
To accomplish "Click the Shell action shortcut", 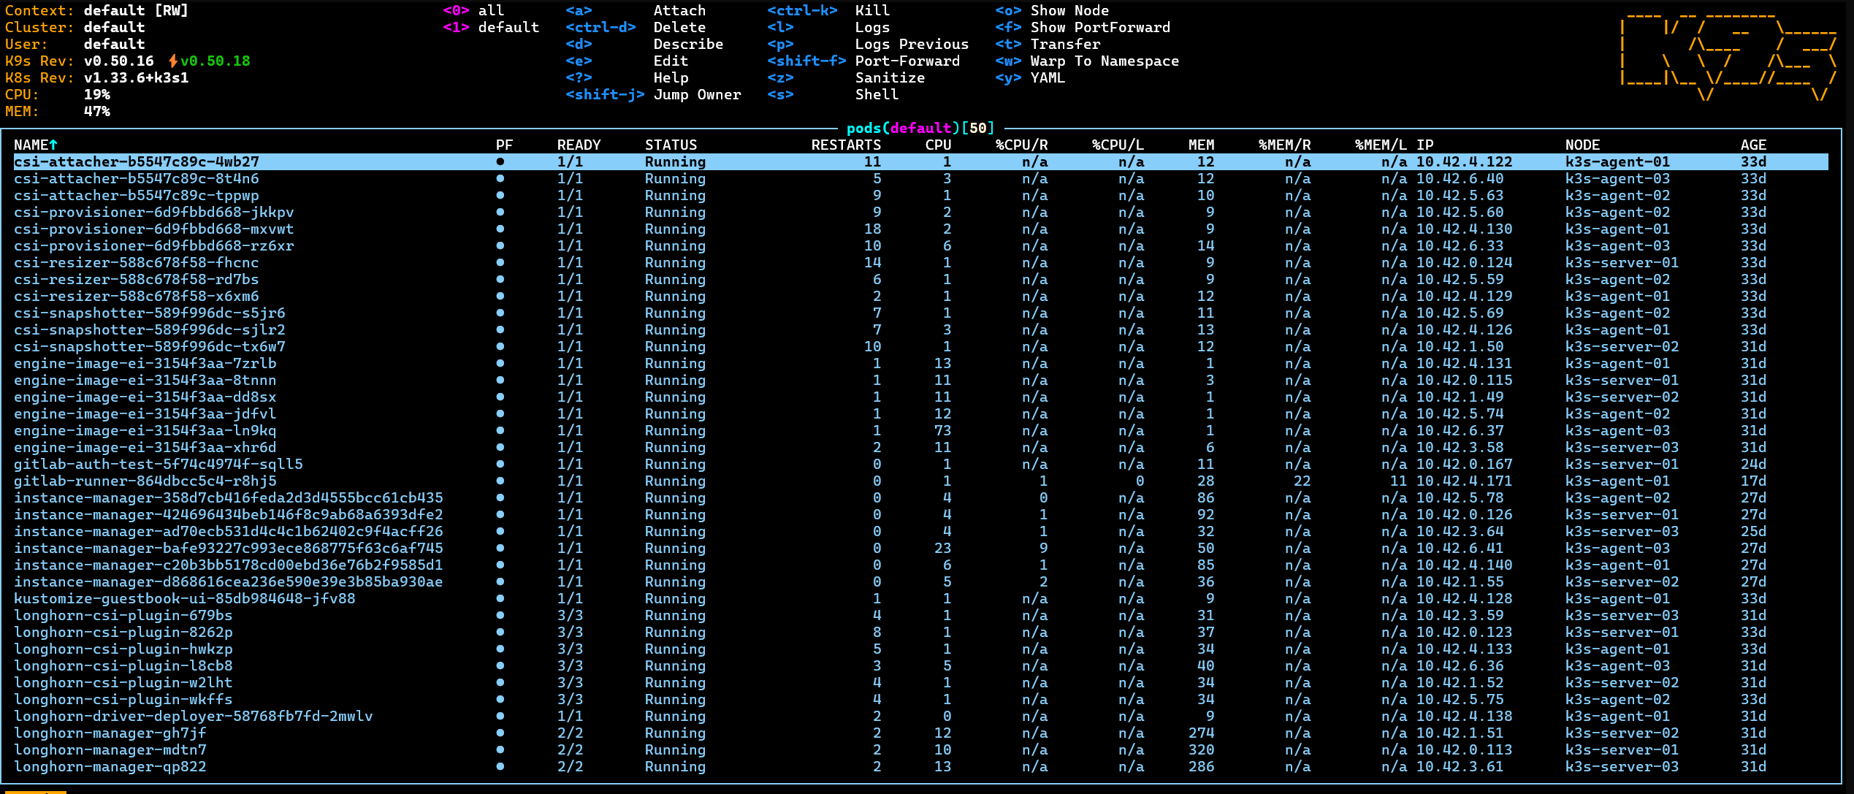I will point(874,94).
